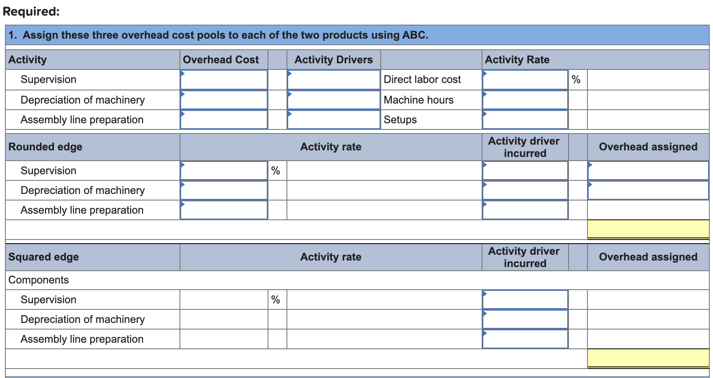Click Activity driver incurred header in Squared edge section
Screen dimensions: 713x378
(x=524, y=257)
